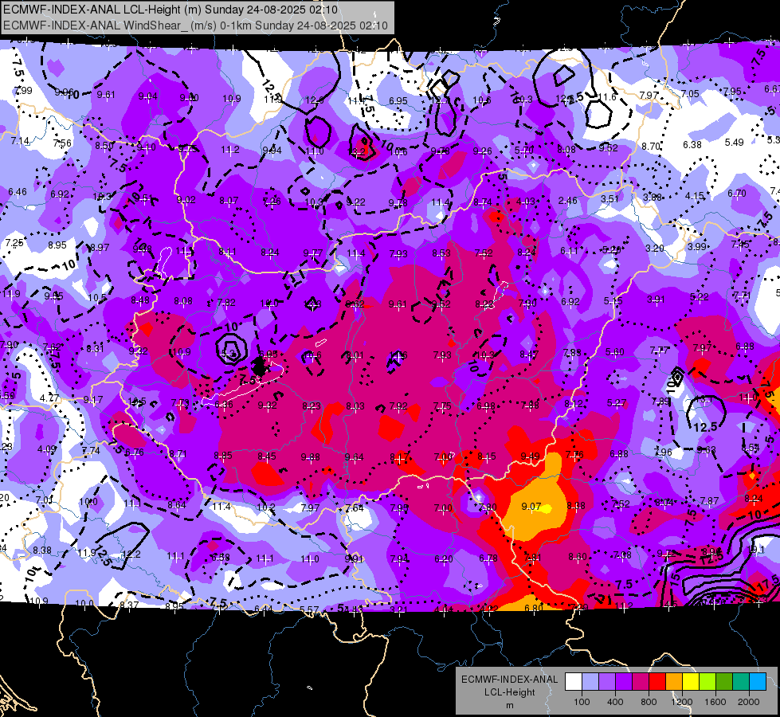The width and height of the screenshot is (780, 717).
Task: Click the dark green legend swatch
Action: pos(724,681)
